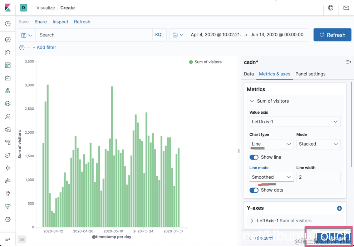Open Management gear icon in sidebar
Viewport: 354px width, 247px height.
coord(8,219)
